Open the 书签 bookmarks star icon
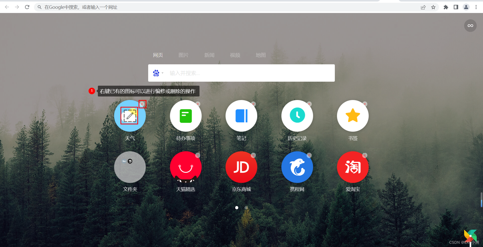This screenshot has width=483, height=247. point(353,116)
